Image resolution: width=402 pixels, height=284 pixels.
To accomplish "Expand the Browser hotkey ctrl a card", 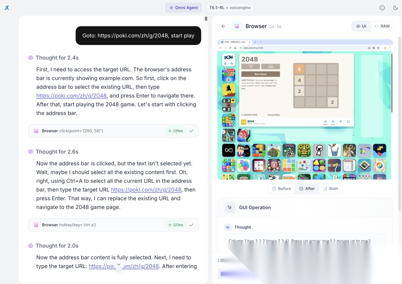I will [113, 225].
